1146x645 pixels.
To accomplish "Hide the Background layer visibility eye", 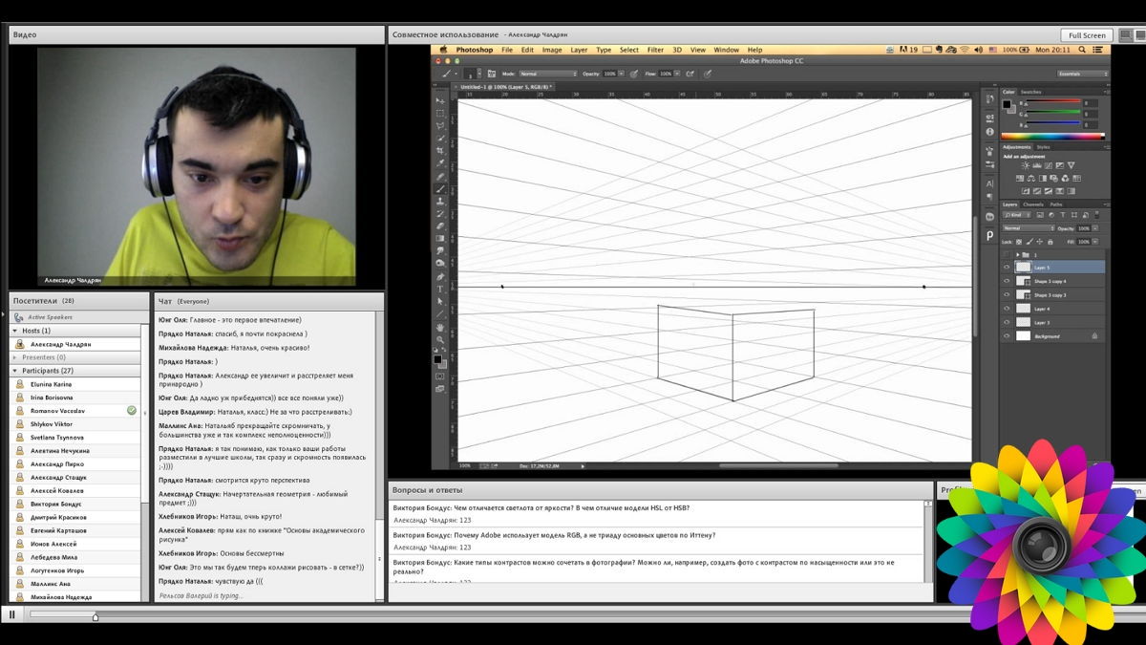I will (x=1007, y=336).
